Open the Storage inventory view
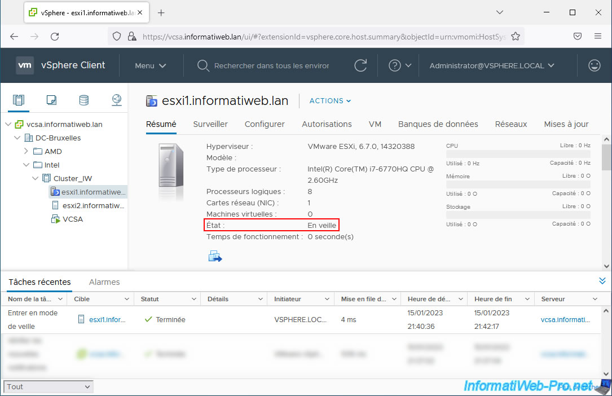 pyautogui.click(x=83, y=100)
